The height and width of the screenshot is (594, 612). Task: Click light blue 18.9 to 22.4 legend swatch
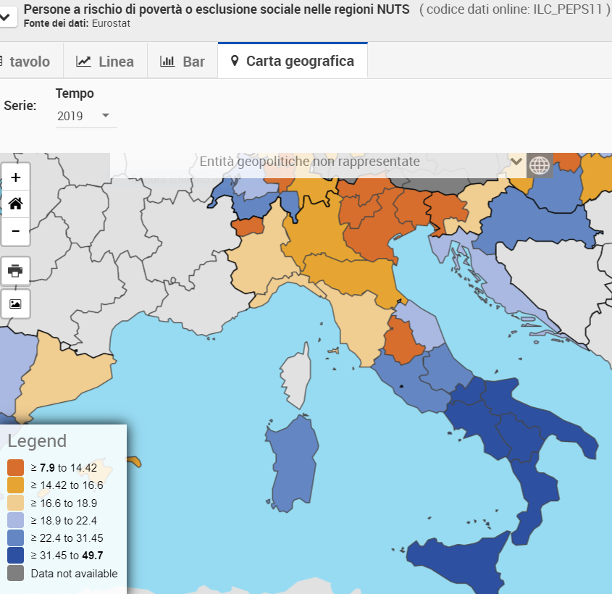(x=16, y=520)
